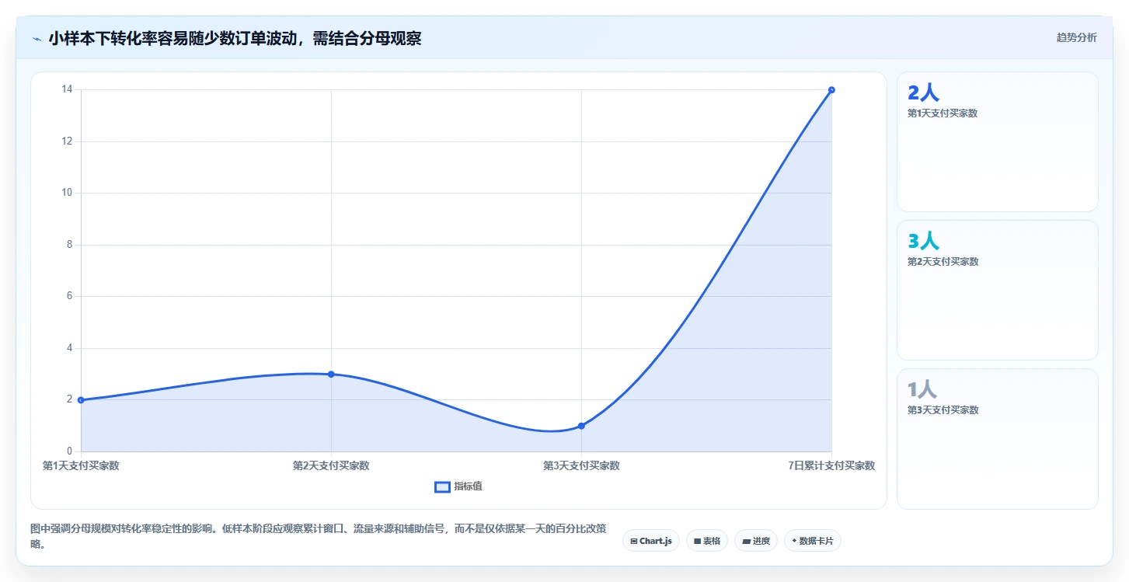The height and width of the screenshot is (582, 1129).
Task: Click the description paragraph starting 图中强调分母规模
Action: click(318, 536)
